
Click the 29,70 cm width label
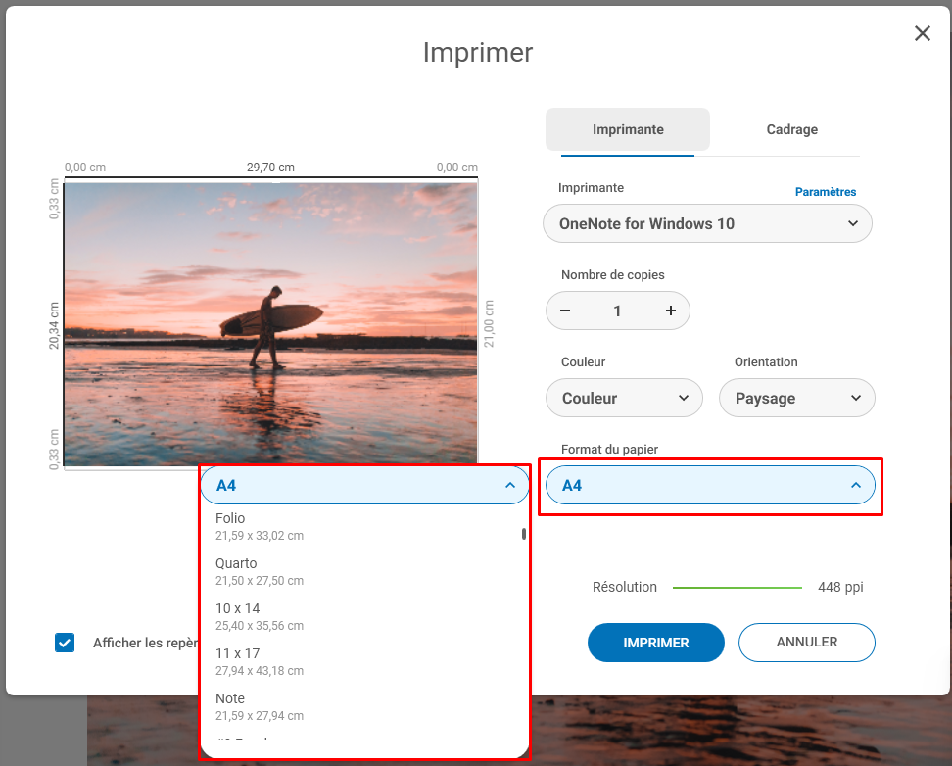tap(270, 168)
